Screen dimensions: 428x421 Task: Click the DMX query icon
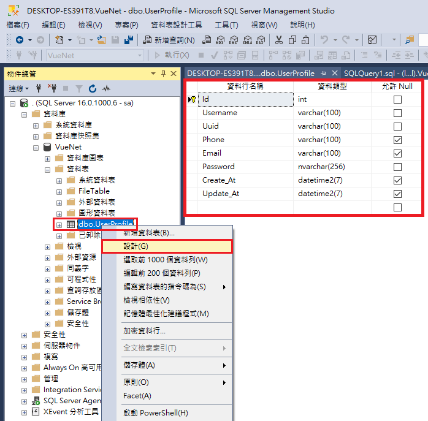click(x=234, y=40)
